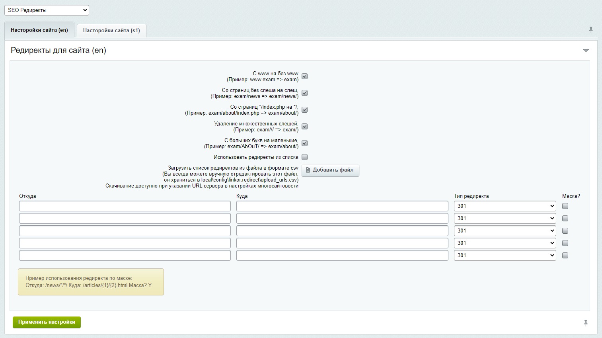Toggle the */index.php на */ redirect checkbox
Image resolution: width=602 pixels, height=338 pixels.
(x=305, y=109)
